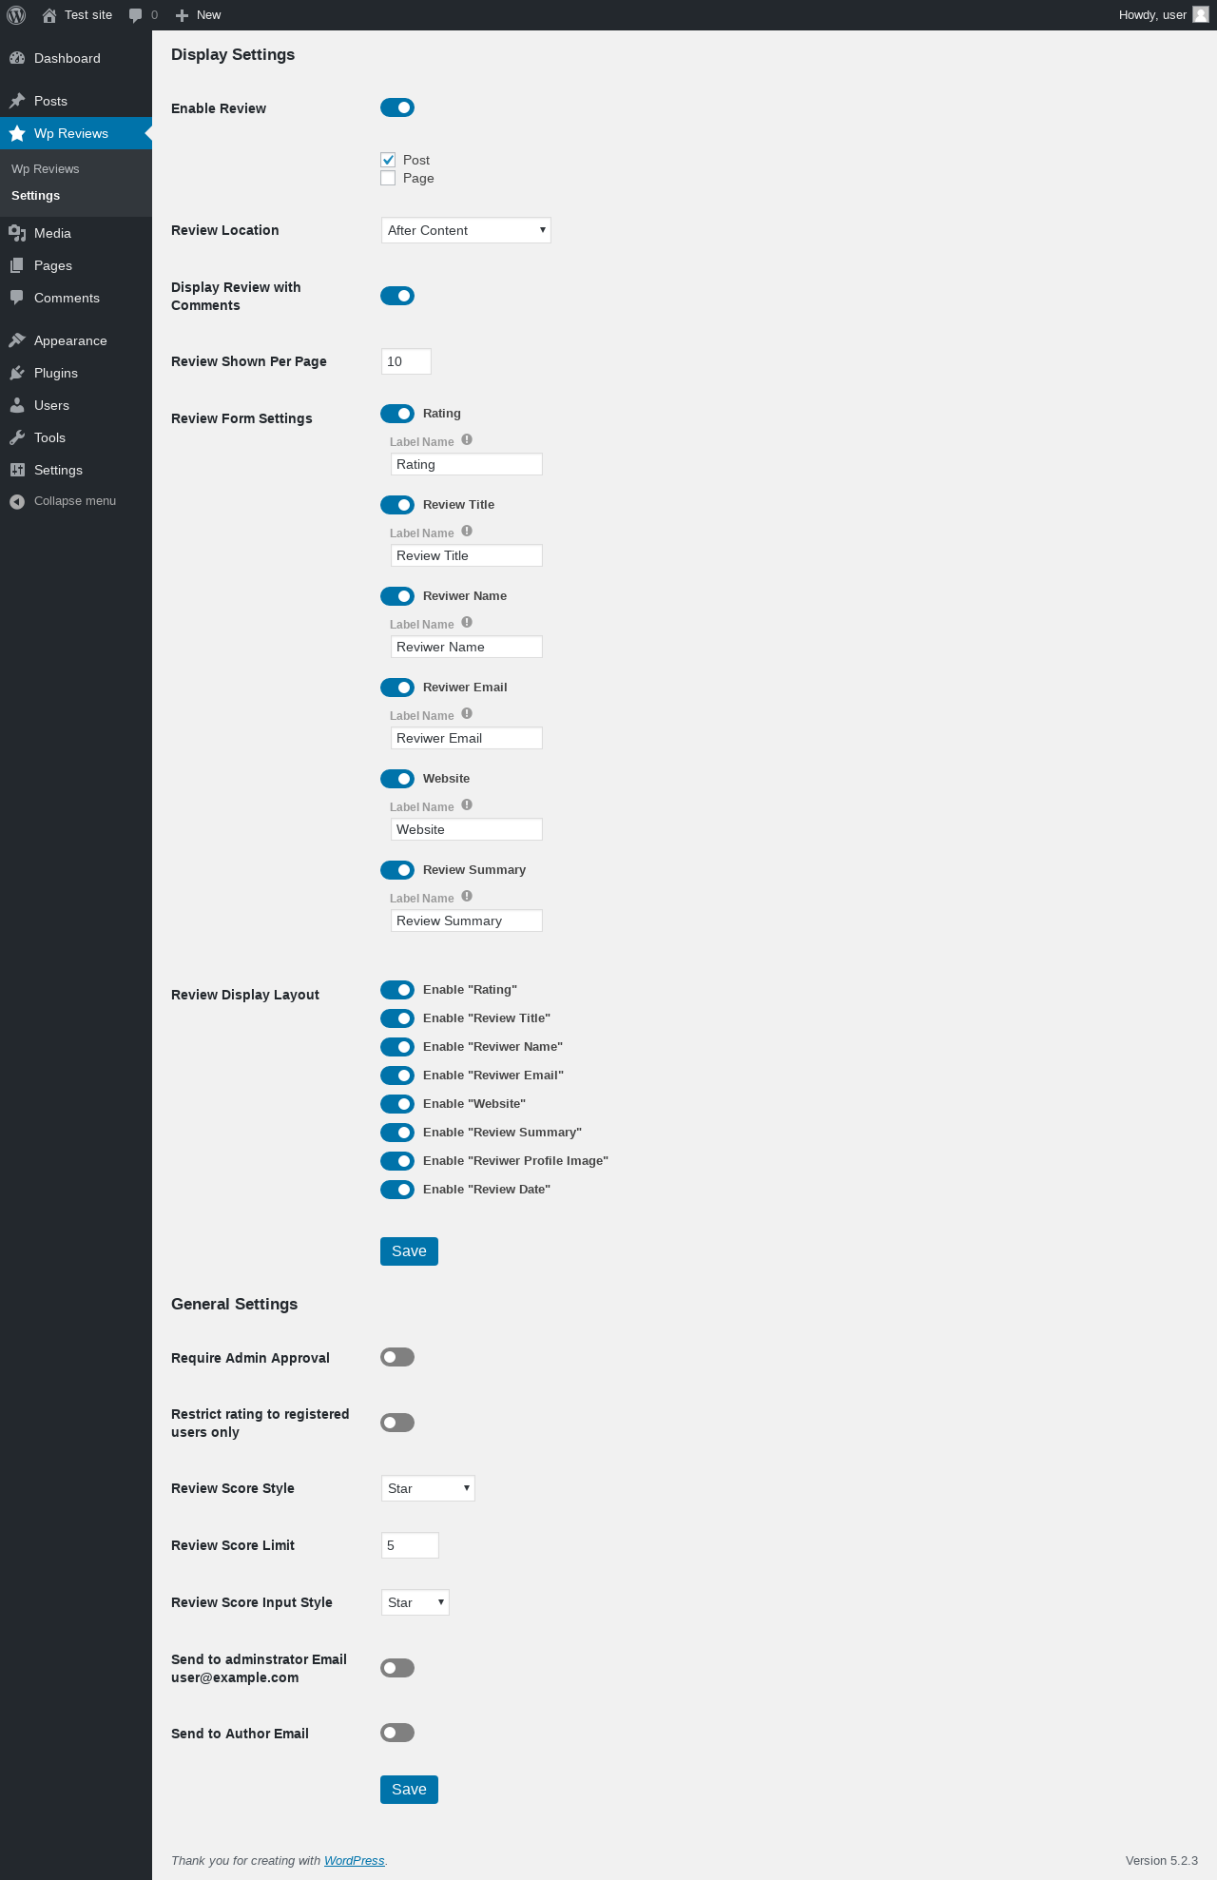Image resolution: width=1217 pixels, height=1880 pixels.
Task: Click the WordPress logo icon
Action: coord(16,15)
